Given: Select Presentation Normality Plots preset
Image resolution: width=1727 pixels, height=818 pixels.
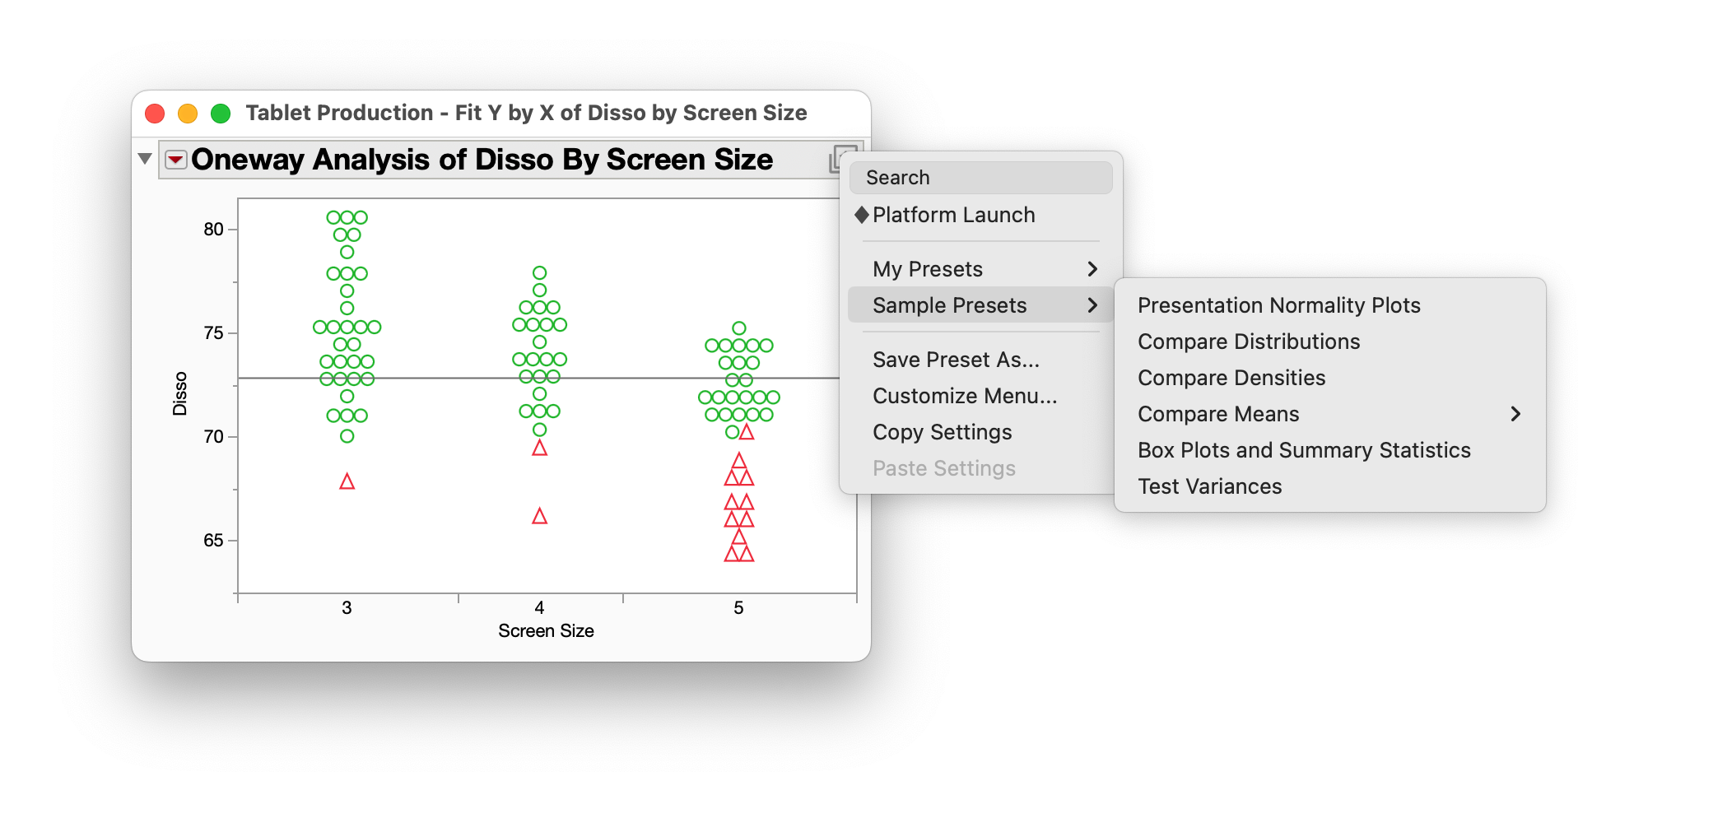Looking at the screenshot, I should pos(1278,305).
